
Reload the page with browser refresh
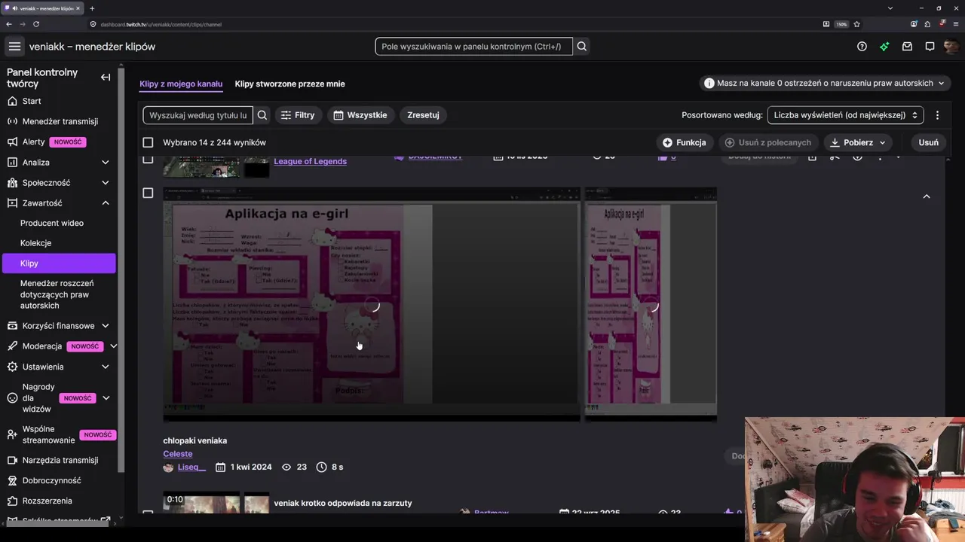36,24
